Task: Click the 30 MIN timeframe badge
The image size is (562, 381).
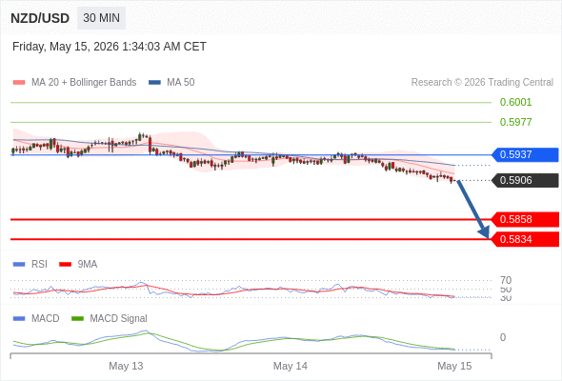Action: click(x=101, y=18)
